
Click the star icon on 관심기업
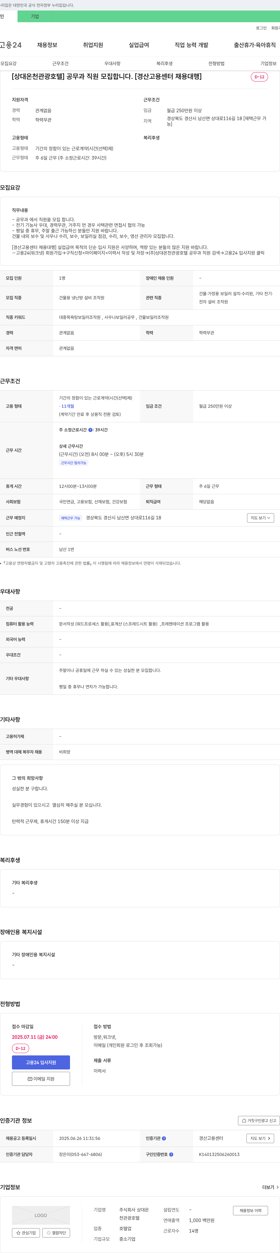point(18,1233)
